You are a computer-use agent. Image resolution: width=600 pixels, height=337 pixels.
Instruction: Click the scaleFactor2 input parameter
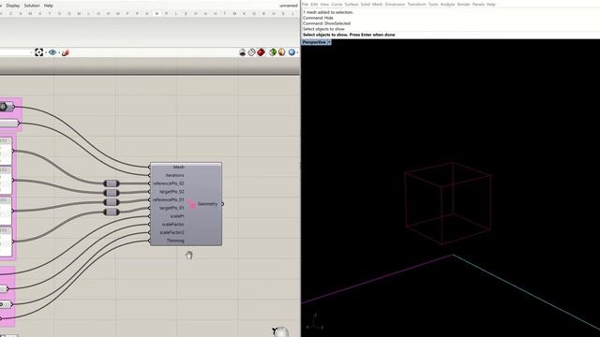coord(172,232)
